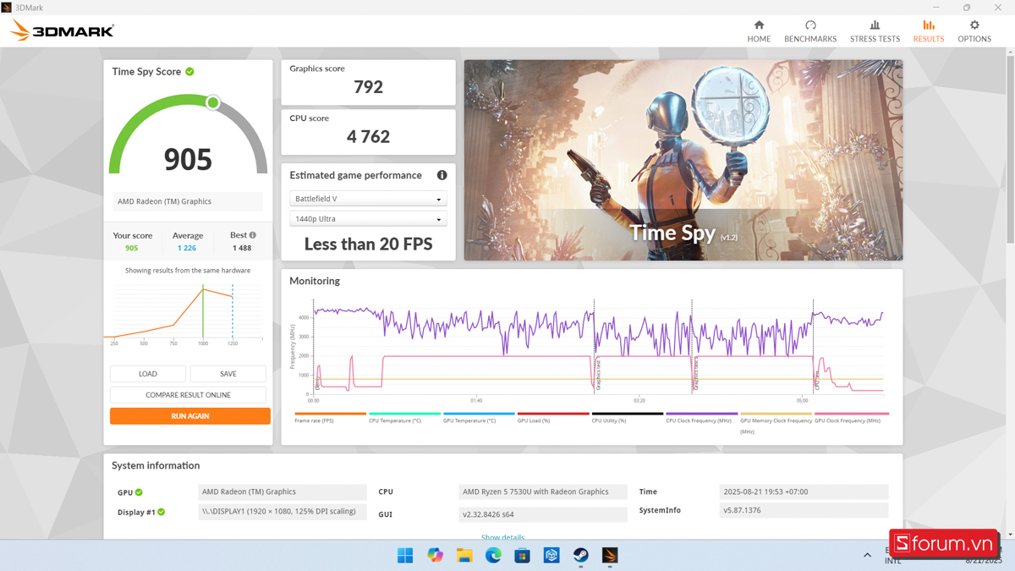1015x571 pixels.
Task: Click the GUI version v2.32.8426 s64
Action: (543, 514)
